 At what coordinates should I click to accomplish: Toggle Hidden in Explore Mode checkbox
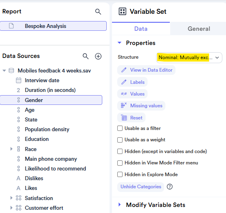(x=120, y=175)
